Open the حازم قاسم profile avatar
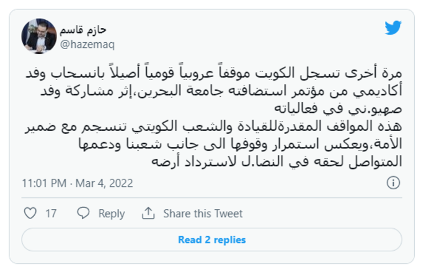 click(x=39, y=36)
